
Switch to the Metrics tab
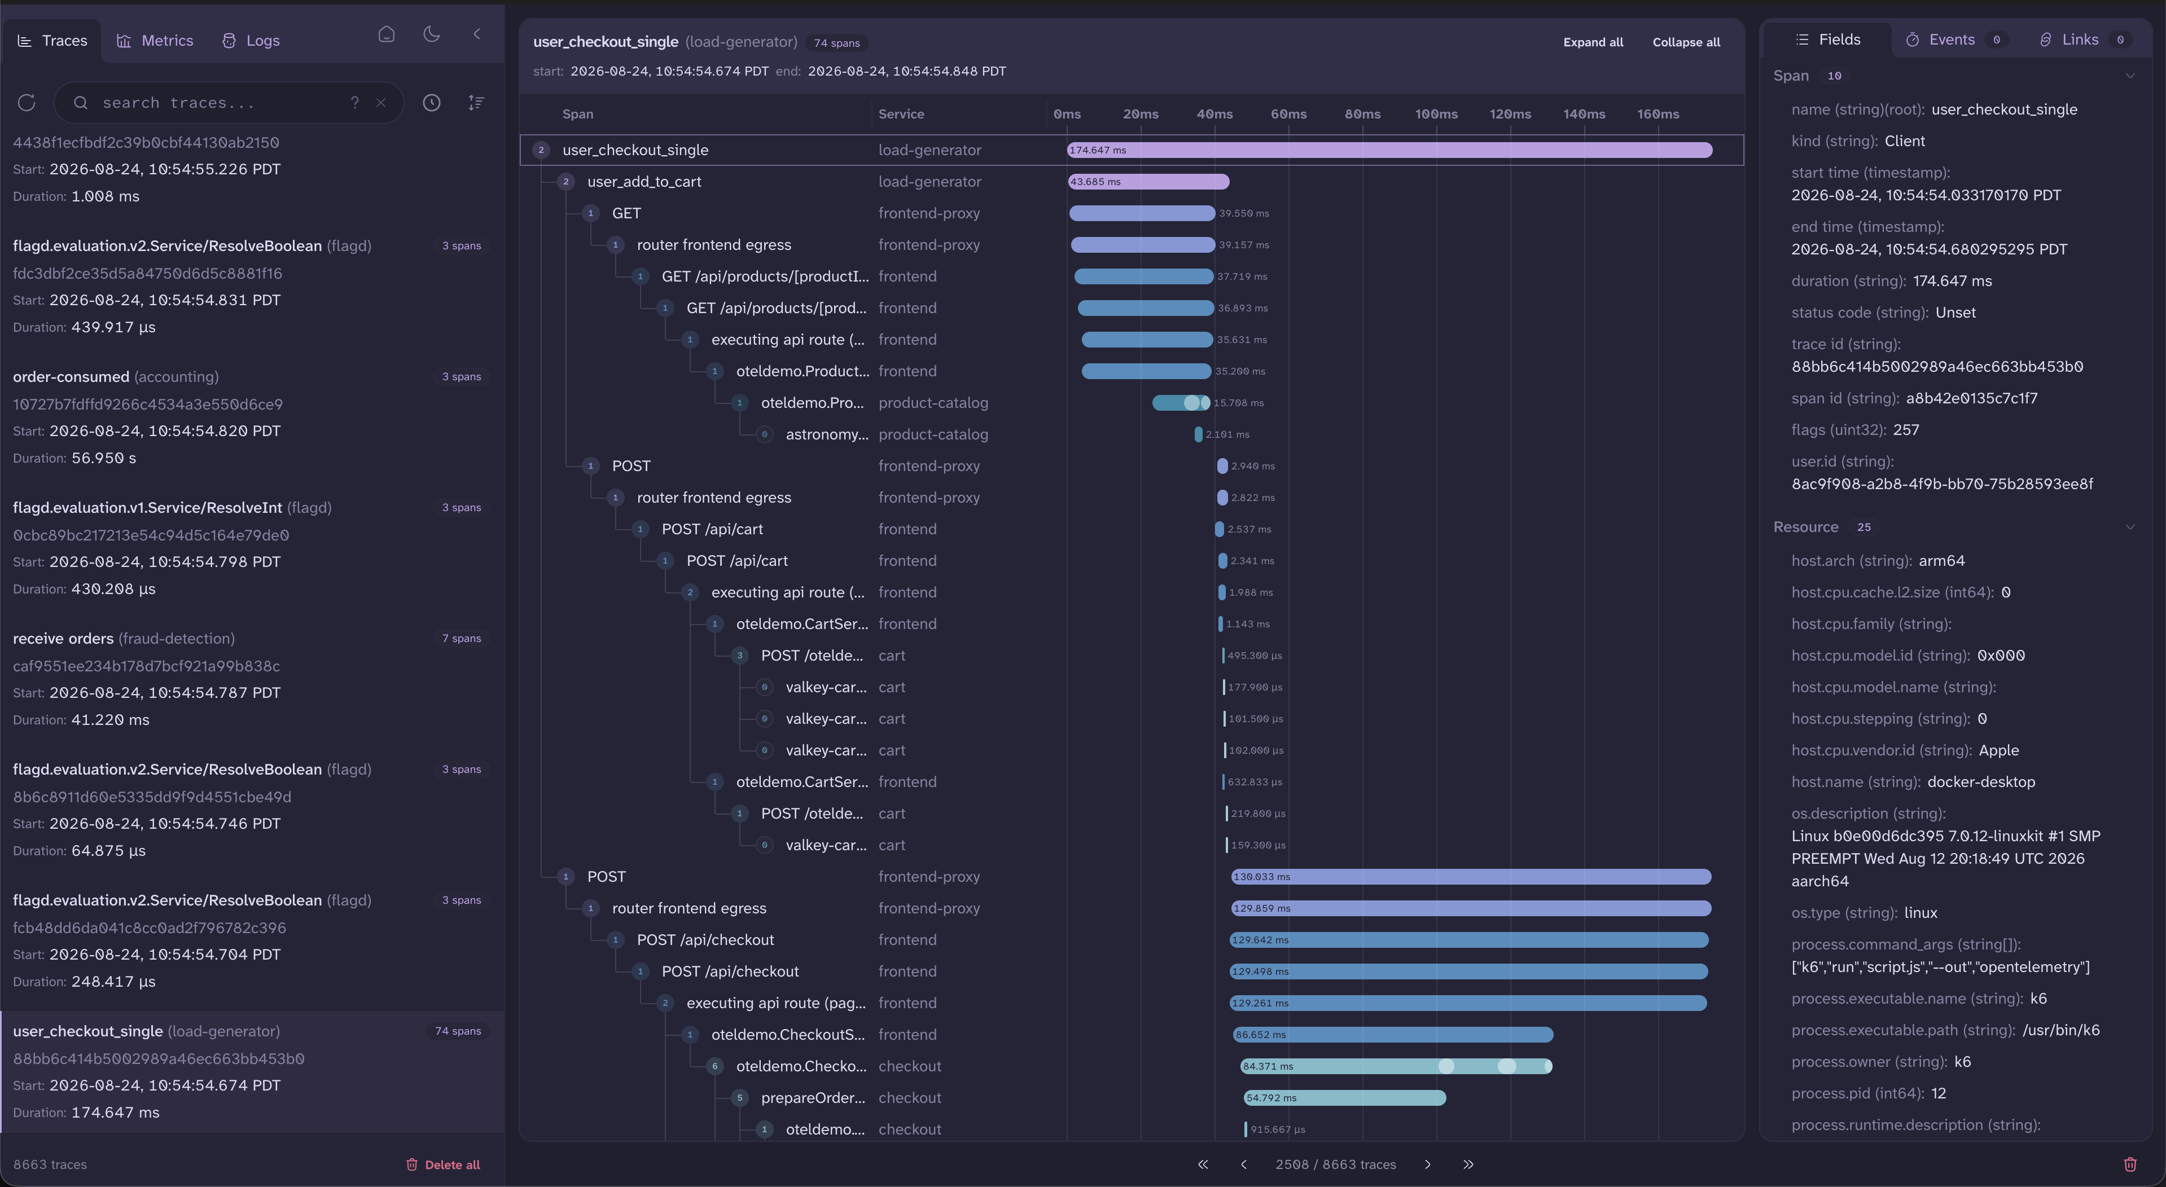pos(155,41)
